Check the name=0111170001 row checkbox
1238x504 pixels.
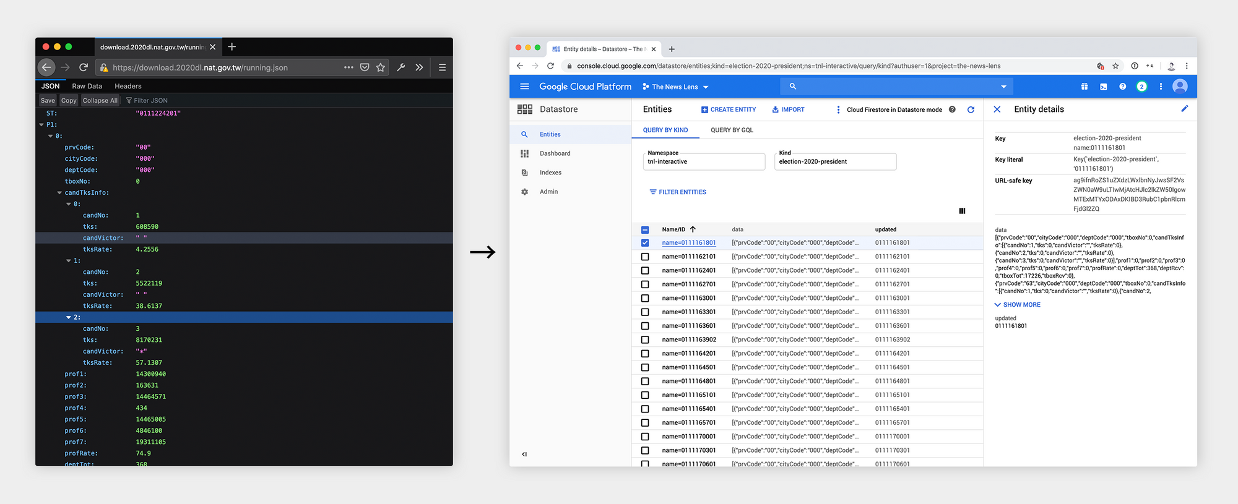tap(645, 437)
